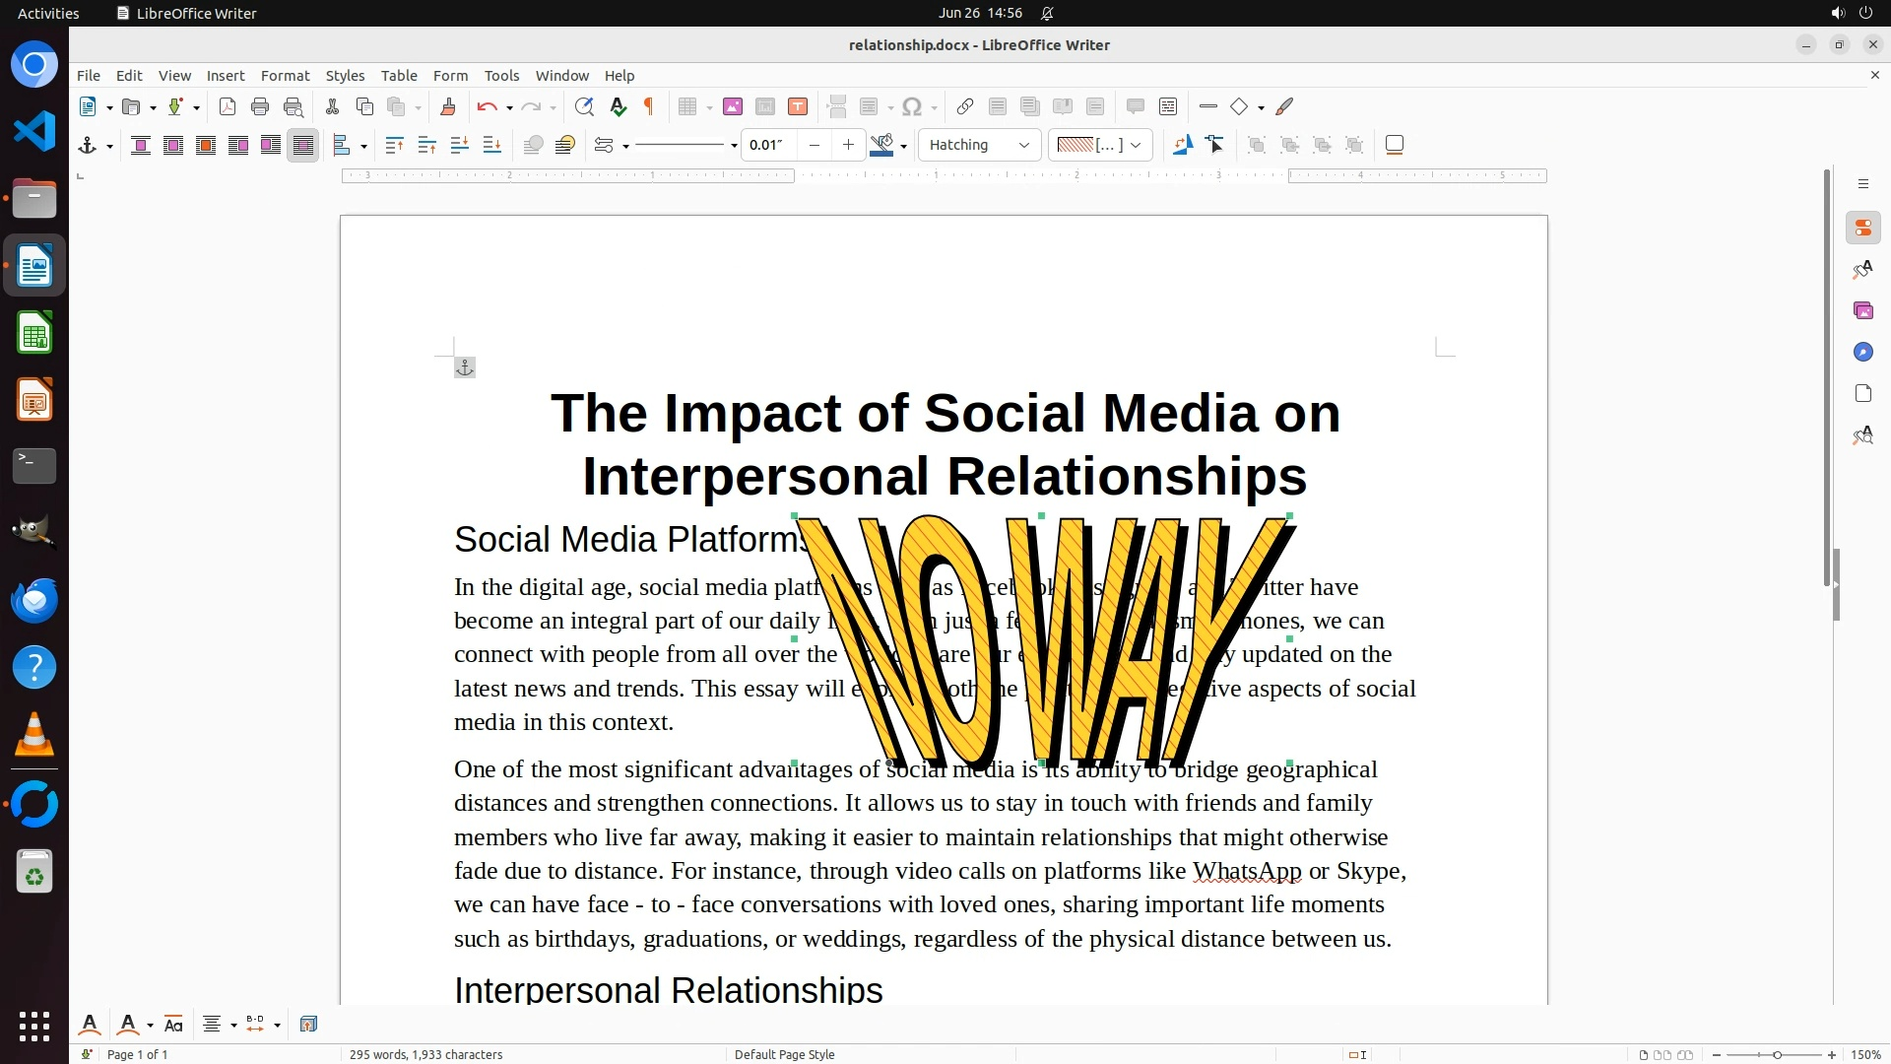This screenshot has height=1064, width=1891.
Task: Open Thunderbird from the Ubuntu dock
Action: click(34, 600)
